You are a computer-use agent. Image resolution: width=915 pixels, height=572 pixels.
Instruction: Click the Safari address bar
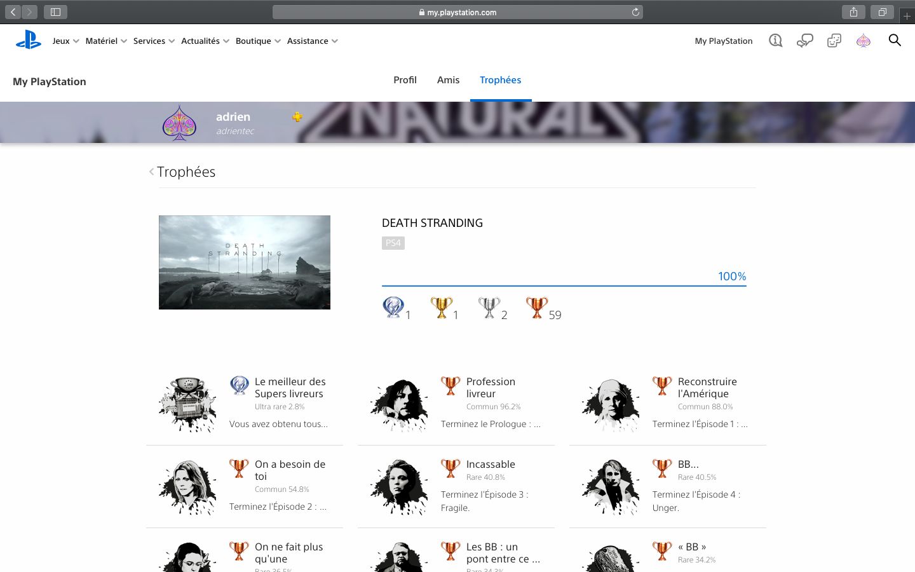point(457,12)
